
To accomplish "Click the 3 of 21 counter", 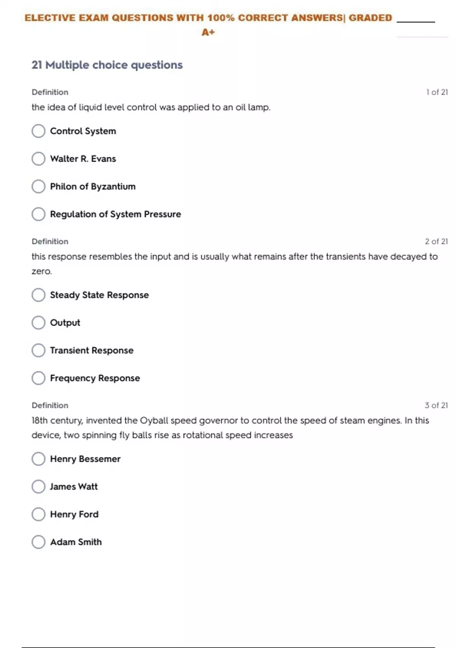I will 436,406.
